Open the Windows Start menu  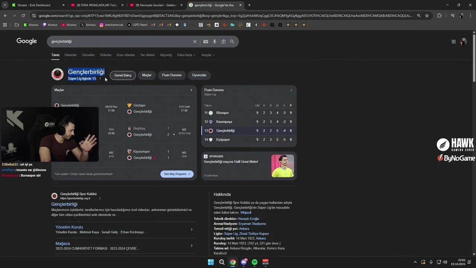tap(210, 262)
